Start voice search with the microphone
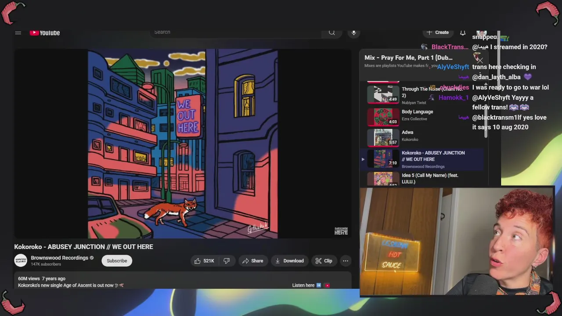The width and height of the screenshot is (562, 316). point(354,32)
